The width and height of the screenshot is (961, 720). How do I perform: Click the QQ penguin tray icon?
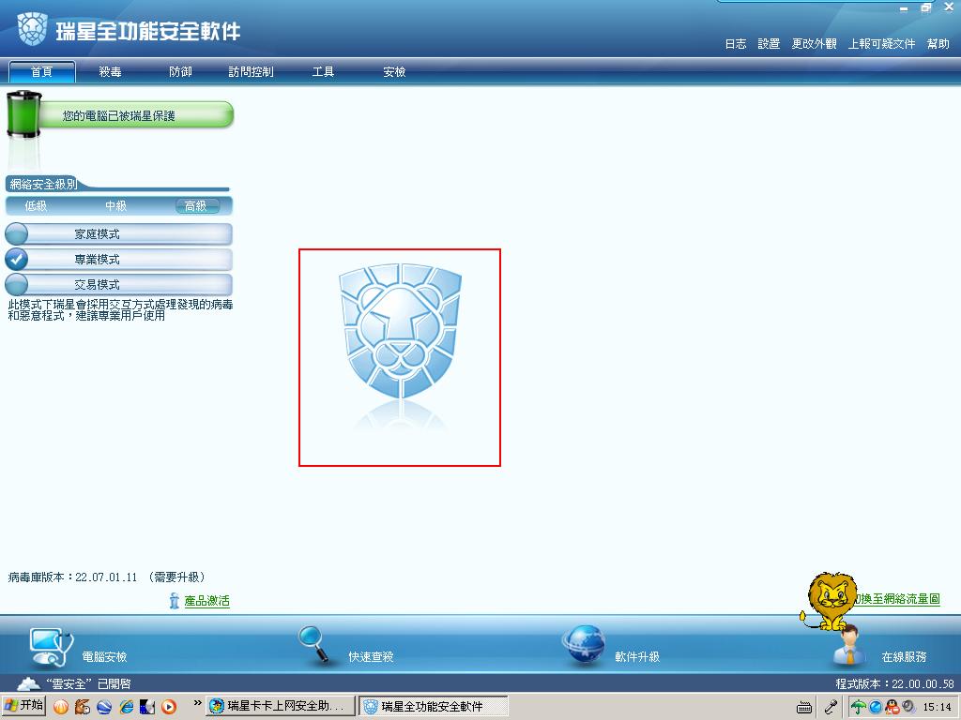(892, 707)
